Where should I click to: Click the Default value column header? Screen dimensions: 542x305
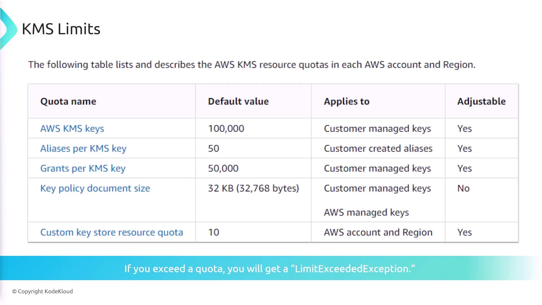[x=238, y=101]
